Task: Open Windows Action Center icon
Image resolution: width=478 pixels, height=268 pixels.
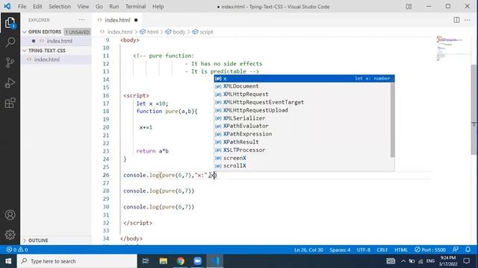Action: 466,261
